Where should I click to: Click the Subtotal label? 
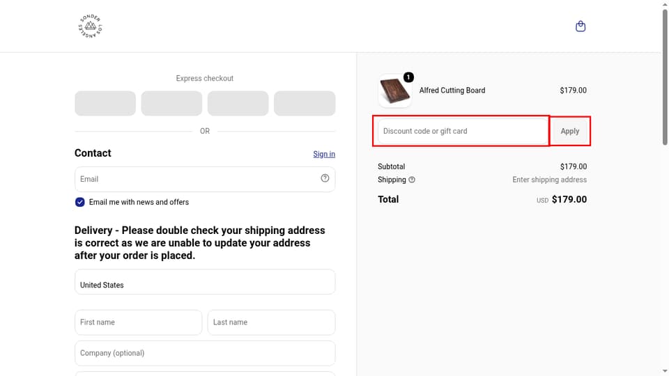(x=391, y=166)
